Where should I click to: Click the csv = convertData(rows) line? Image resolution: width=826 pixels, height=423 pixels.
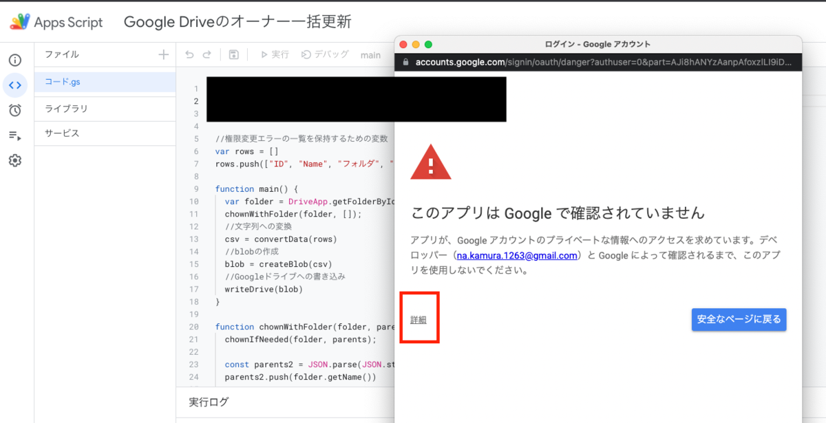281,239
